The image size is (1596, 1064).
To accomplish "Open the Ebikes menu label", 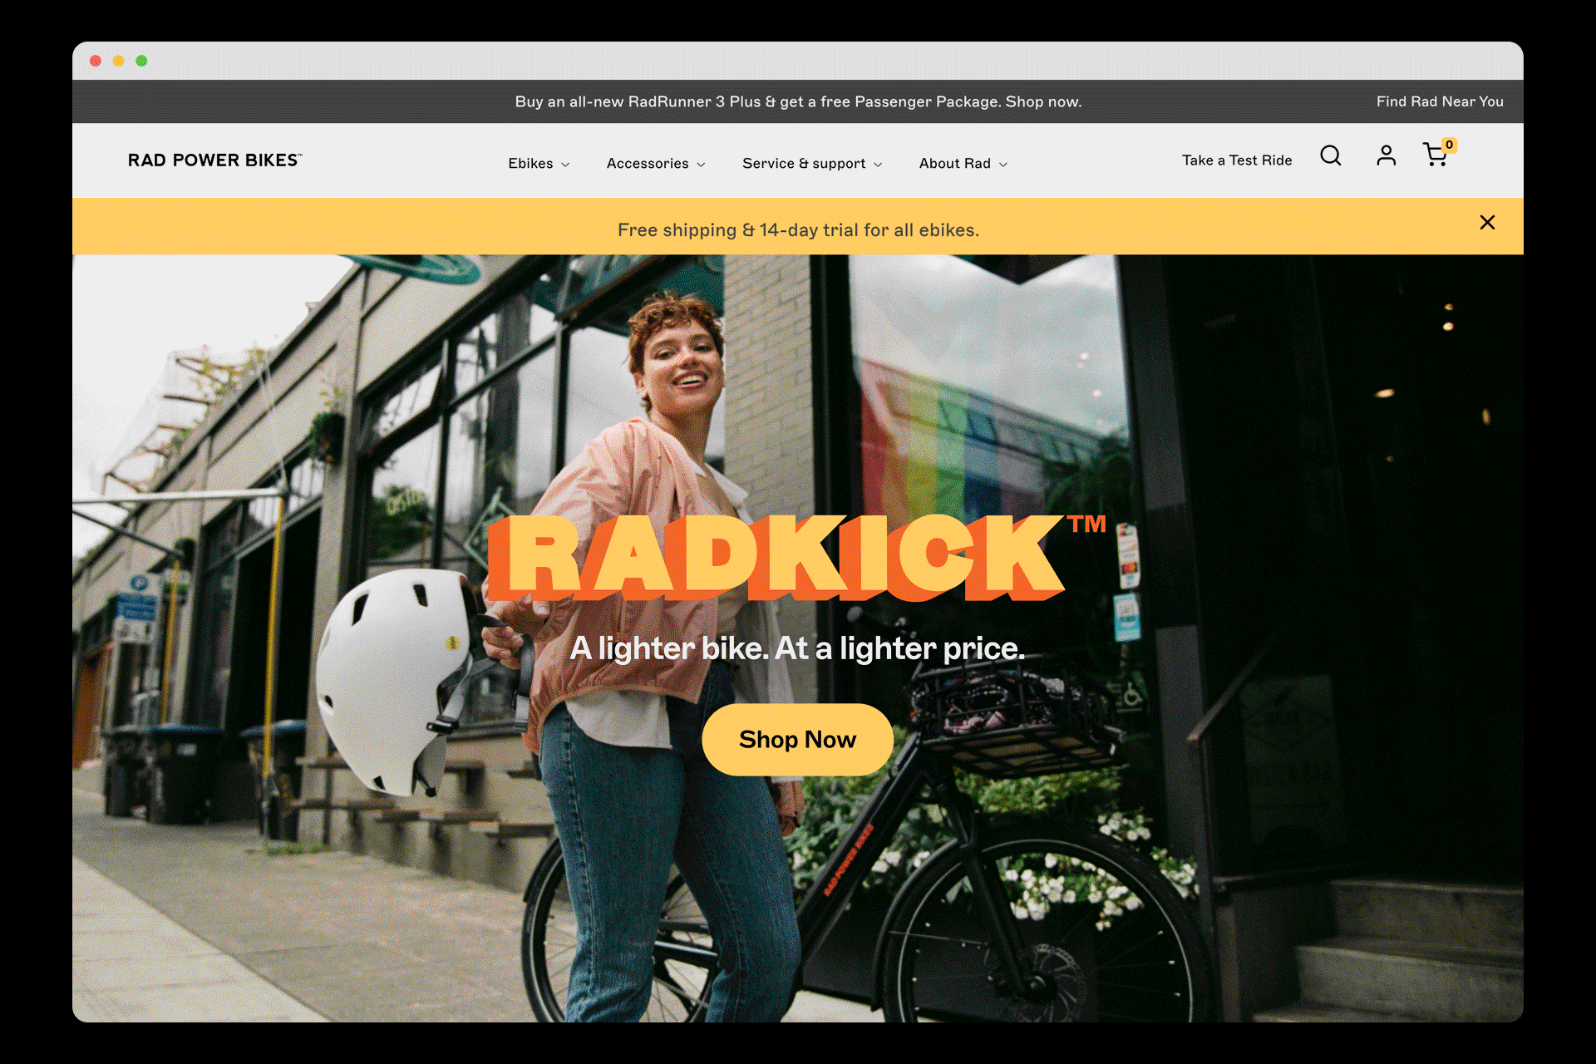I will click(530, 164).
